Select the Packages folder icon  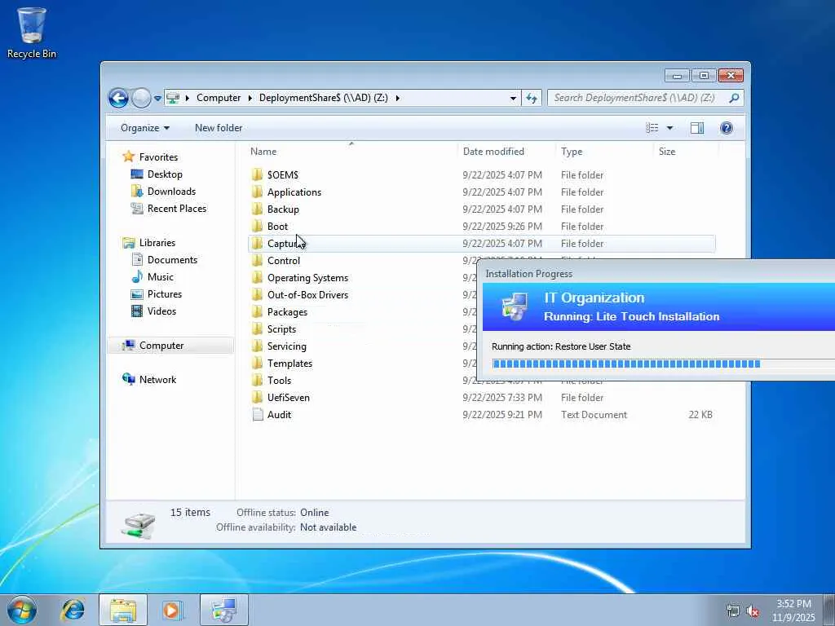tap(257, 311)
